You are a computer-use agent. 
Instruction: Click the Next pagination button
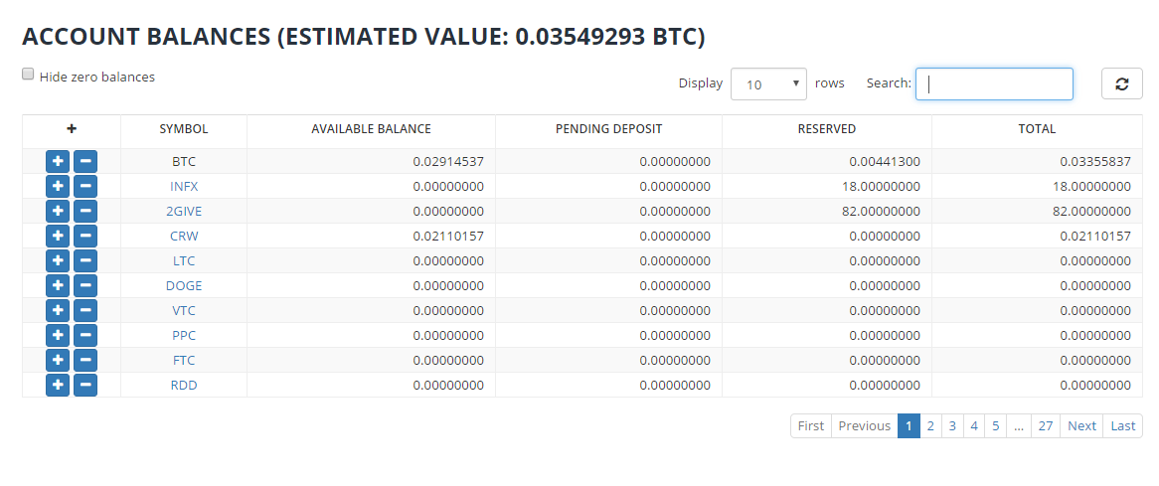pos(1081,426)
